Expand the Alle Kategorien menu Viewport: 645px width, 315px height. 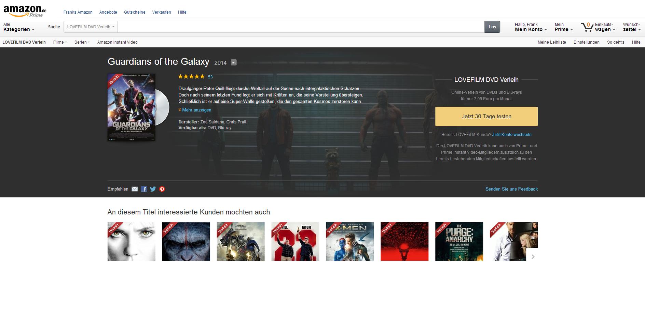19,27
